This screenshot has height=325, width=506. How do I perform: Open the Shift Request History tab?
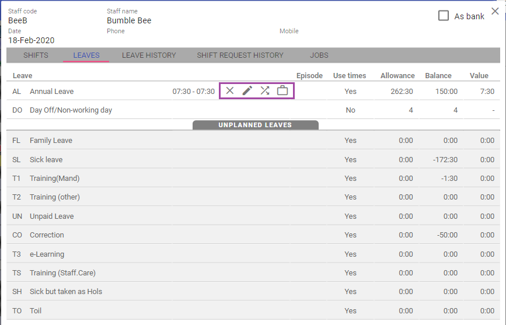[240, 55]
